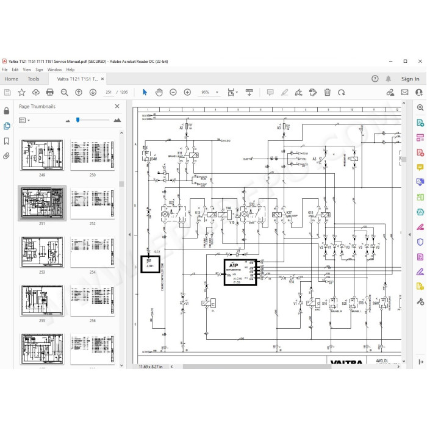This screenshot has width=427, height=427.
Task: Click the fit page scrolling icon
Action: [231, 92]
